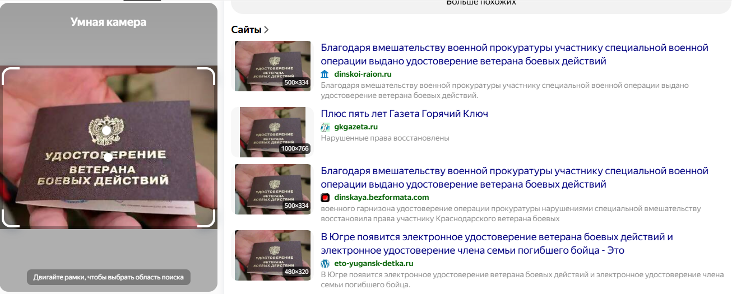732x294 pixels.
Task: Click the upper white dot on the emblem
Action: pyautogui.click(x=106, y=130)
